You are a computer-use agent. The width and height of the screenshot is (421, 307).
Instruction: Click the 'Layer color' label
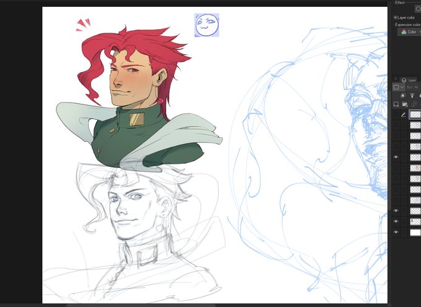pyautogui.click(x=406, y=18)
